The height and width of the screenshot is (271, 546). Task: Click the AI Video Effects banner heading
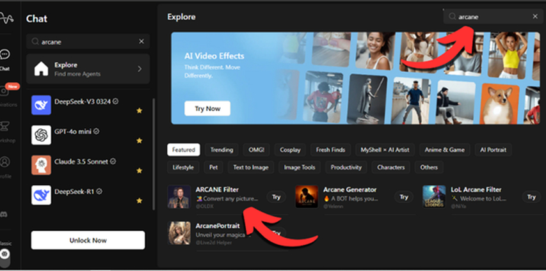tap(214, 56)
